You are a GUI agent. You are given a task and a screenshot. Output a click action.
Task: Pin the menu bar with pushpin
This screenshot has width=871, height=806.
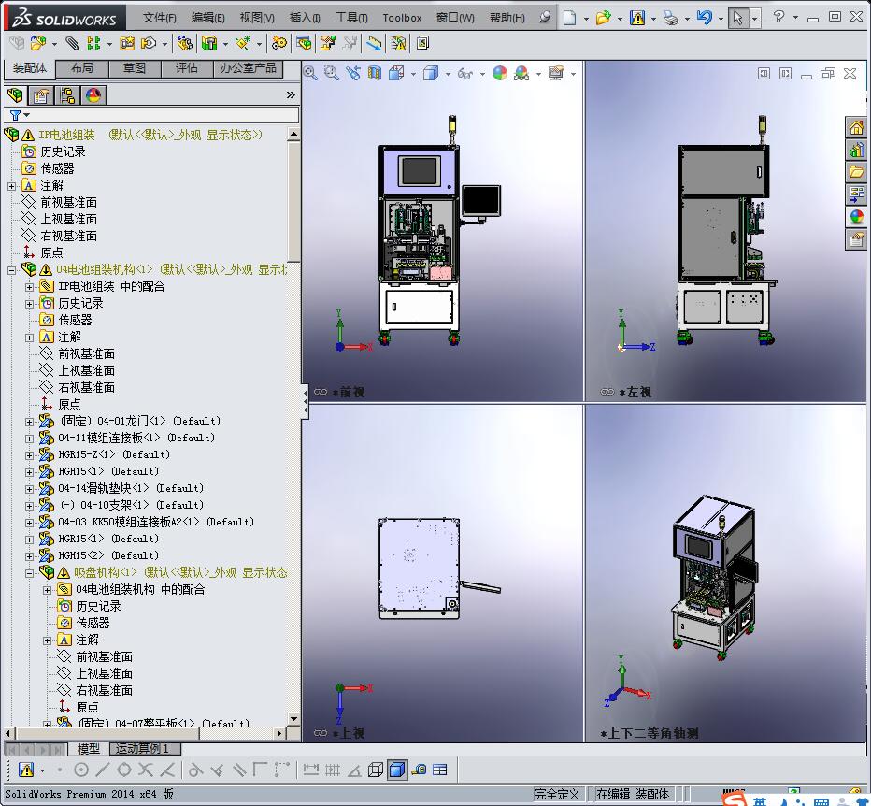545,17
